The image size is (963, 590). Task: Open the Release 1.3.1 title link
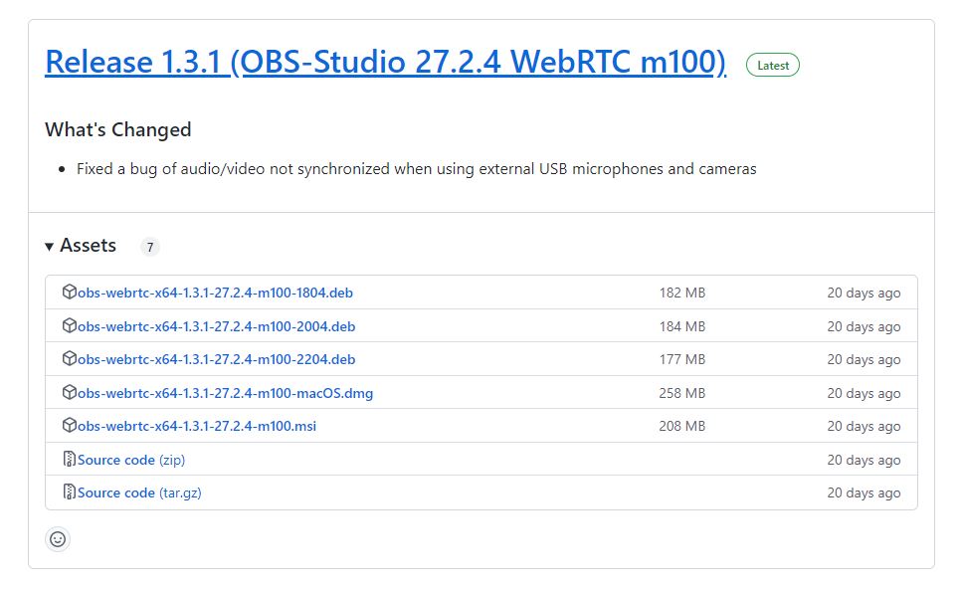click(x=386, y=62)
